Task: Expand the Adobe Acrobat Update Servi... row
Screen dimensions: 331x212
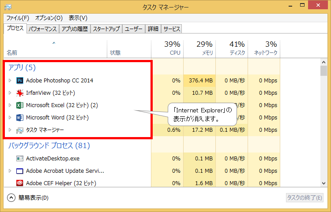Action: pos(10,171)
